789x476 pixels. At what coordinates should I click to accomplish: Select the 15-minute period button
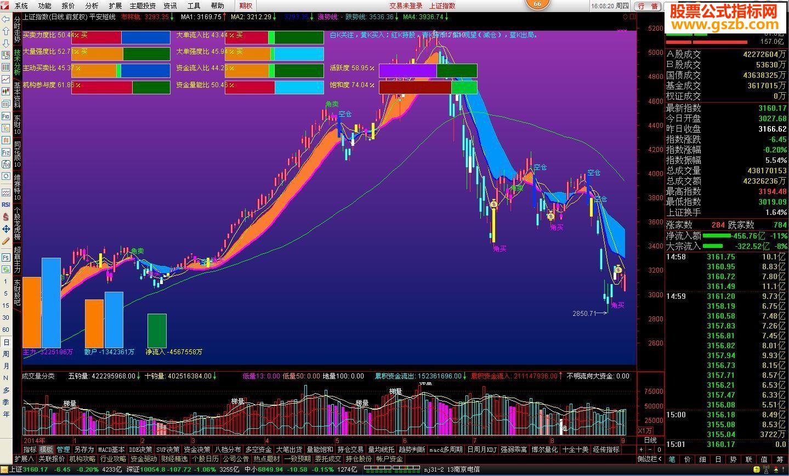5,305
